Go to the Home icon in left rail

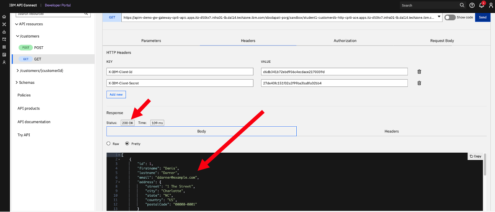tap(4, 17)
